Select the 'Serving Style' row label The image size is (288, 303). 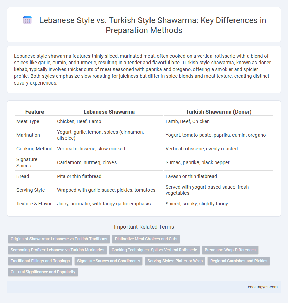coord(31,190)
